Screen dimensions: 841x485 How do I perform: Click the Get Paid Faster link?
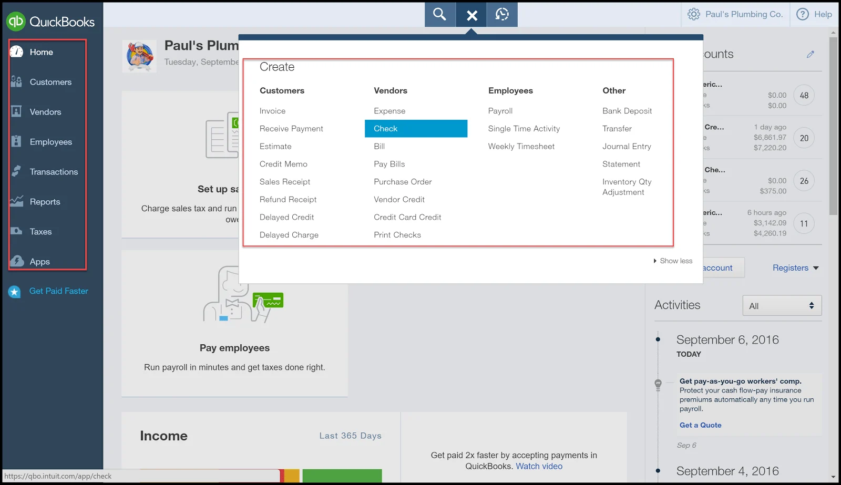[x=59, y=291]
